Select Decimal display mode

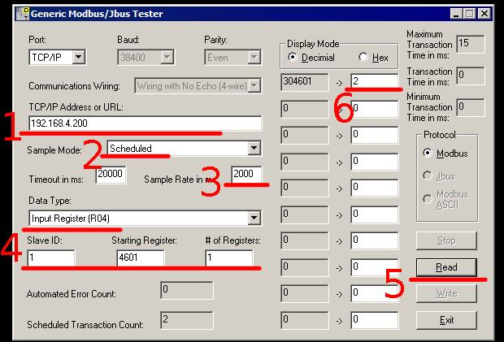(x=311, y=58)
